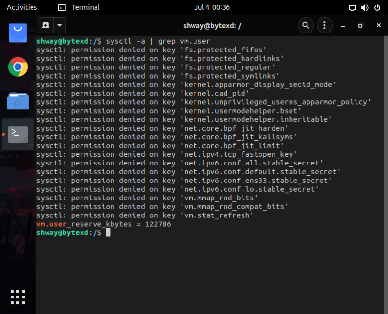
Task: Select Activities in the top bar
Action: point(21,7)
